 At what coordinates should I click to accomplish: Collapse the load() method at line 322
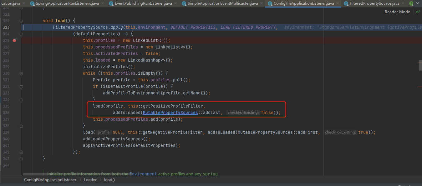click(21, 21)
